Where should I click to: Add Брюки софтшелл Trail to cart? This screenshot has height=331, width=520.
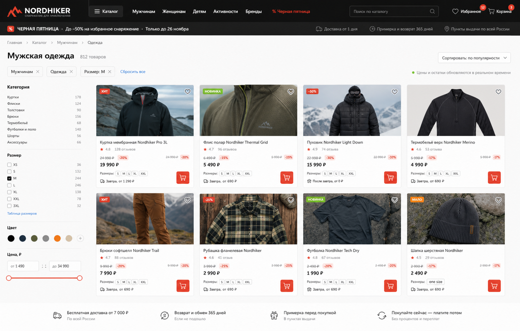tap(183, 286)
